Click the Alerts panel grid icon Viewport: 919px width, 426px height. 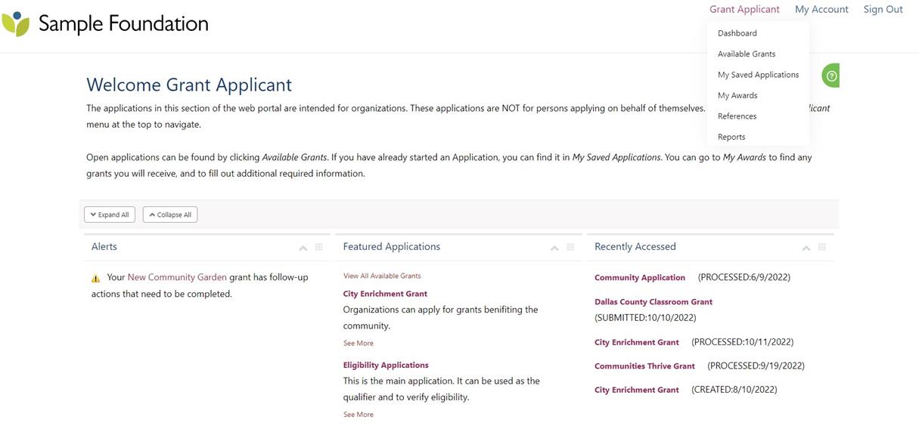[318, 247]
